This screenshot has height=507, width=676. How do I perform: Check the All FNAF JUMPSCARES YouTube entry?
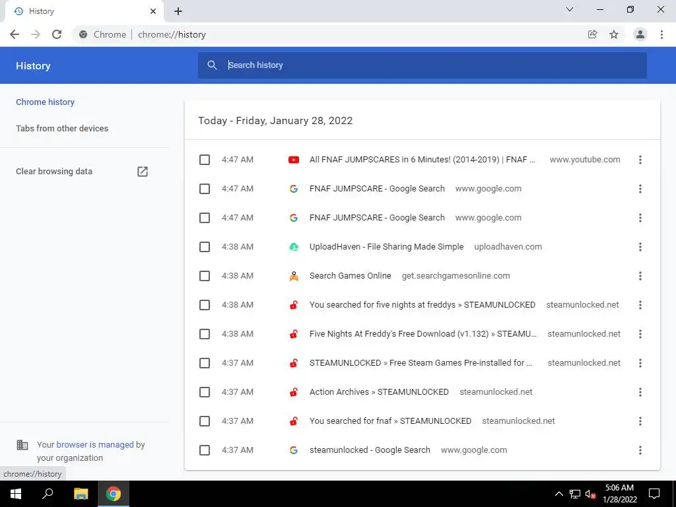click(205, 160)
